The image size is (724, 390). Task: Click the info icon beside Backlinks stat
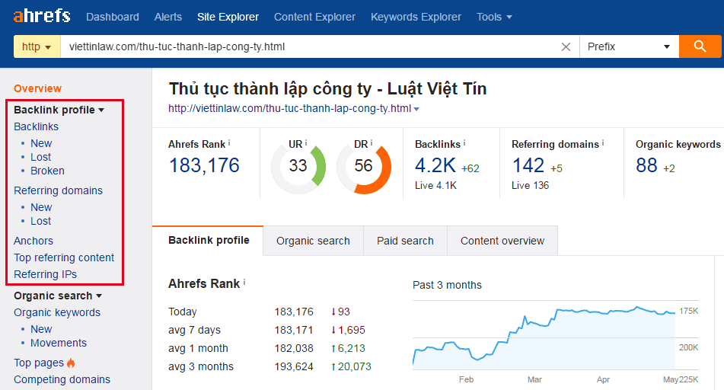(x=464, y=143)
